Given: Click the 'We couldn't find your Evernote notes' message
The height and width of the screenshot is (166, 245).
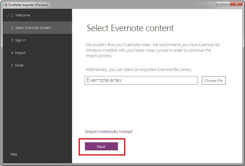Looking at the screenshot, I should 153,50.
